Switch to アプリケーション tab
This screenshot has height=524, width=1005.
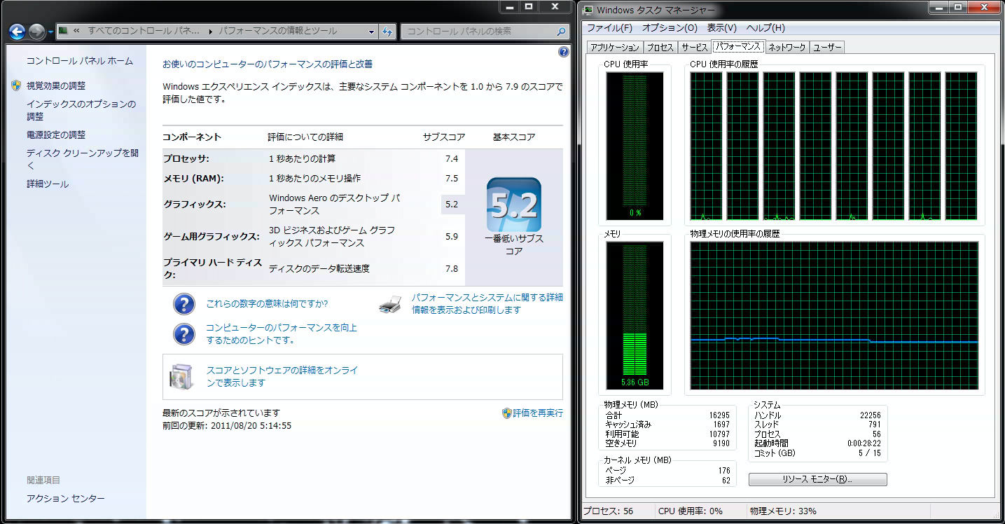(615, 48)
